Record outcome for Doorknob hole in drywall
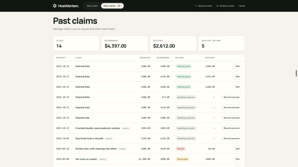The height and width of the screenshot is (167, 298). (x=231, y=138)
